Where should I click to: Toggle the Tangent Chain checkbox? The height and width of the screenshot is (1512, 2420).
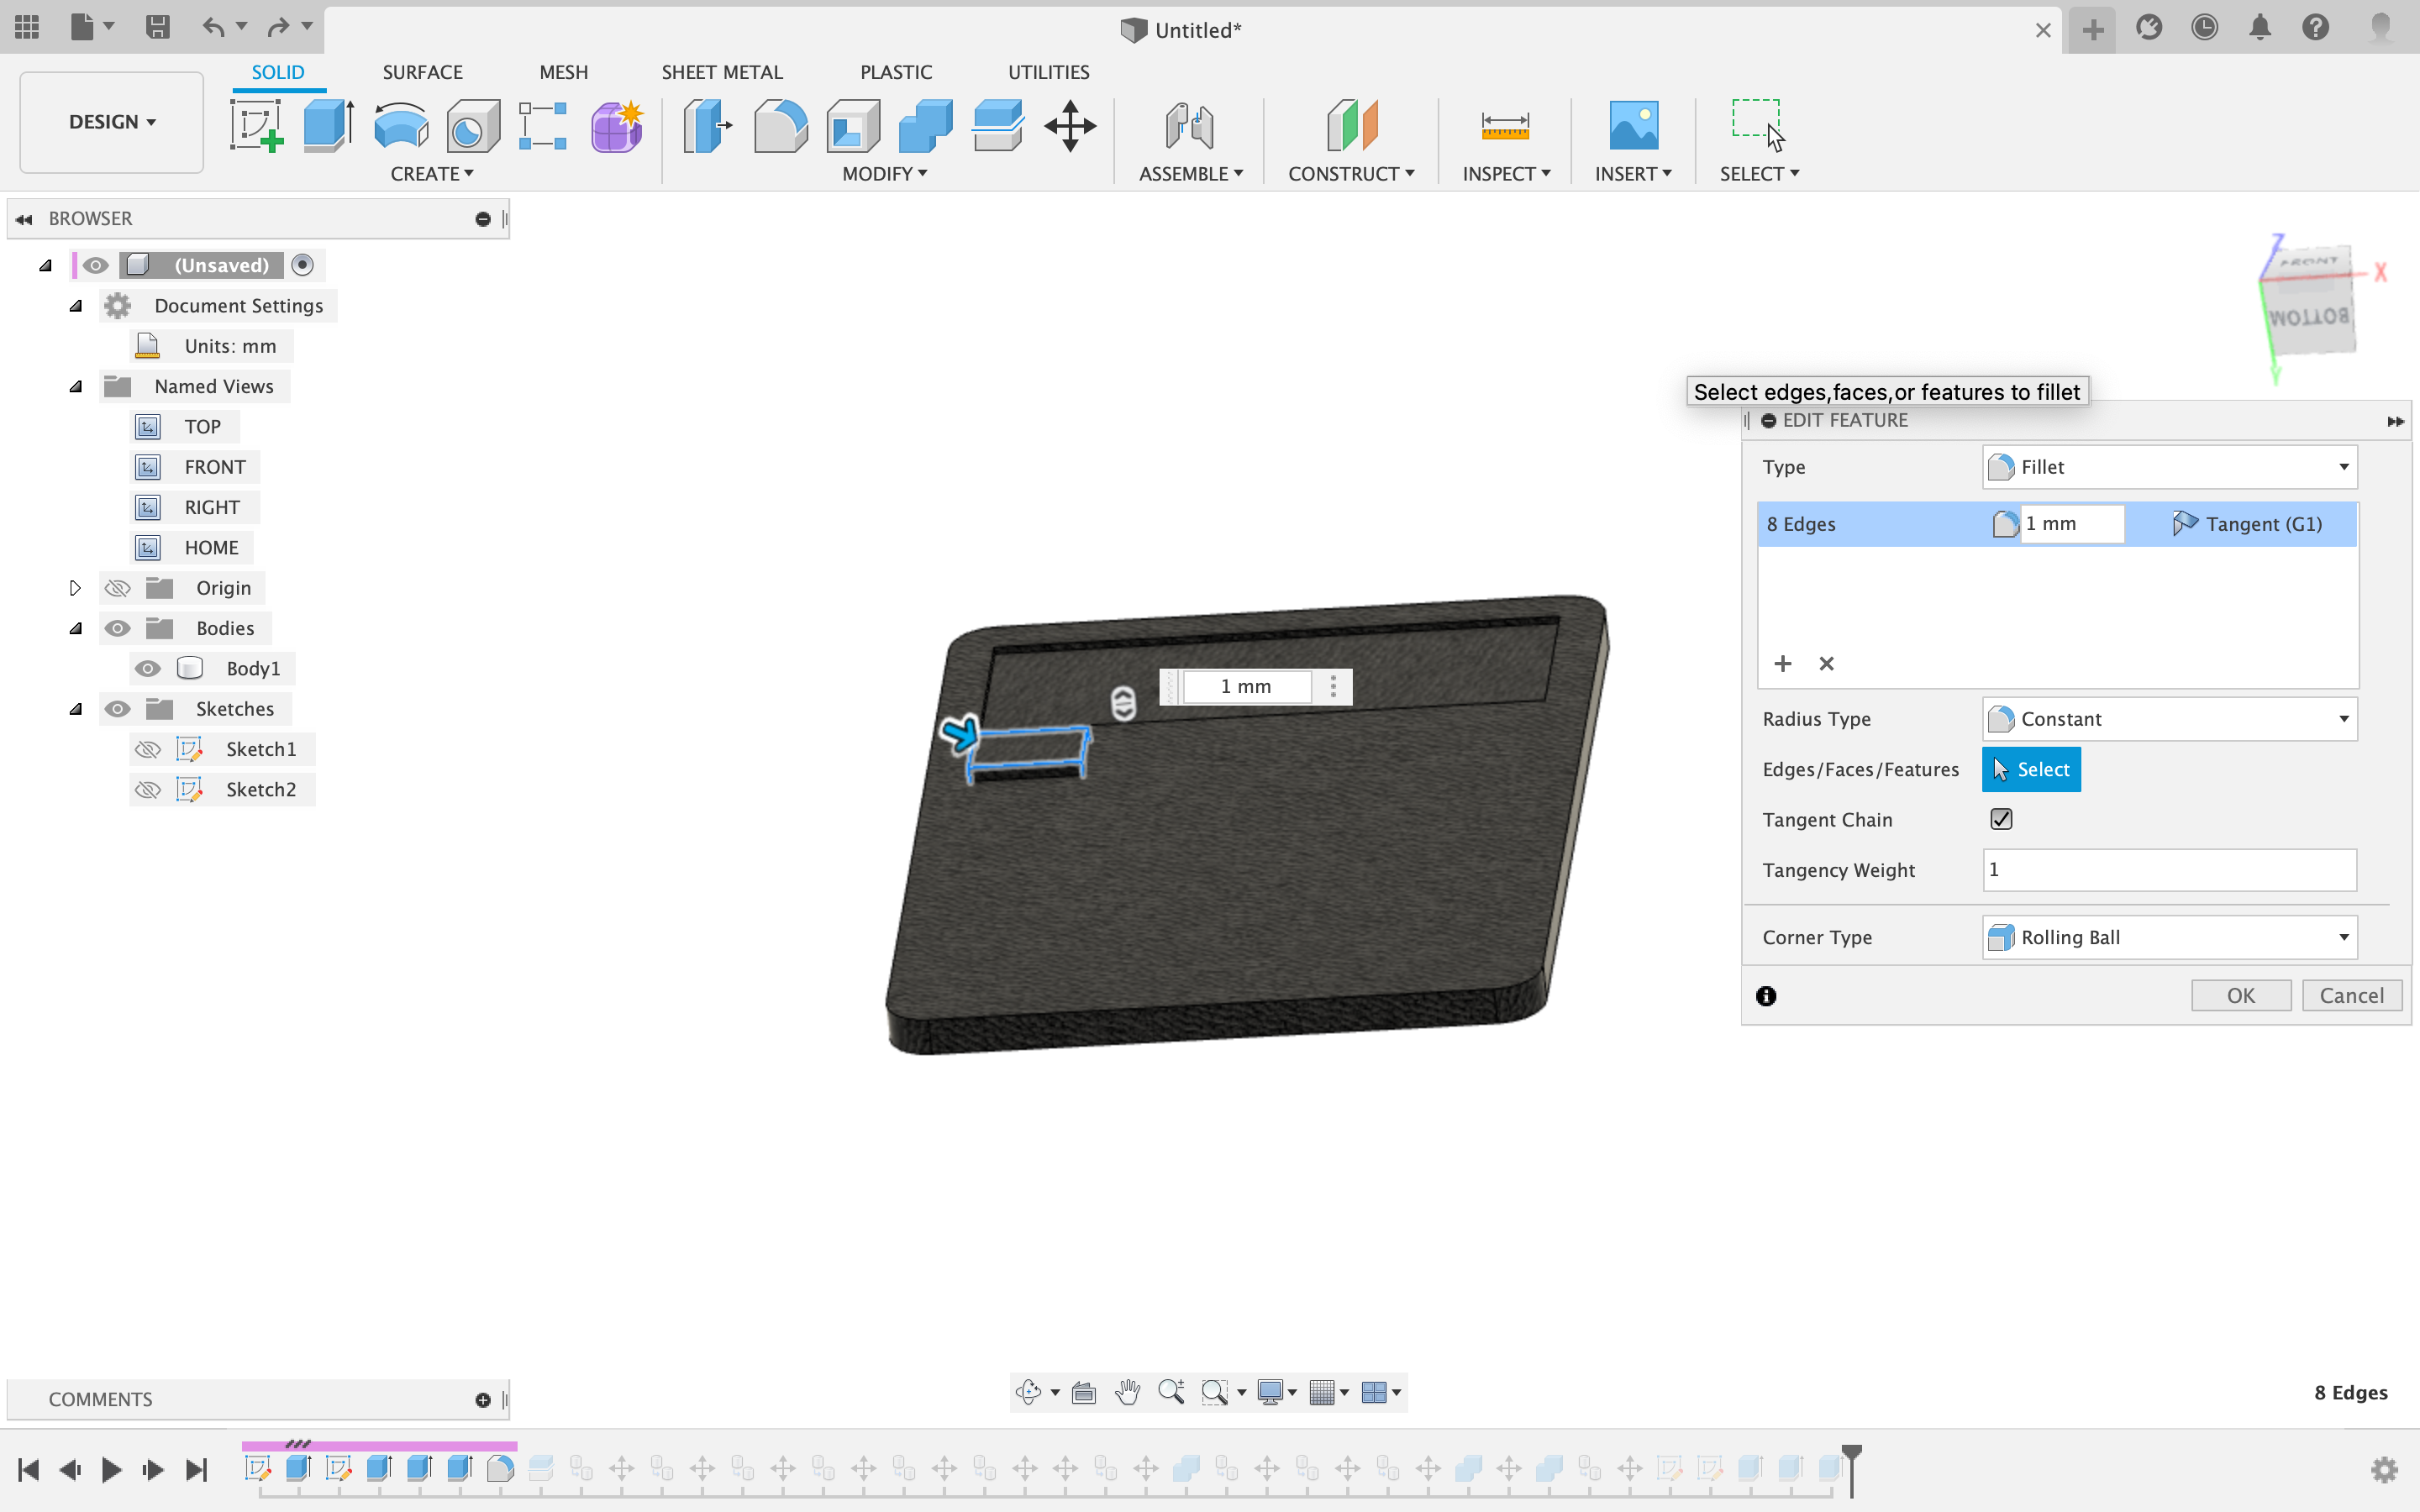2001,819
